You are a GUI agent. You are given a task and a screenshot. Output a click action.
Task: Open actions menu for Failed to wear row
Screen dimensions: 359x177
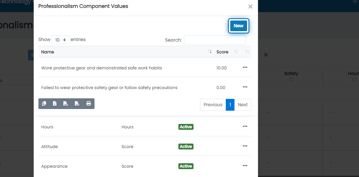click(245, 87)
